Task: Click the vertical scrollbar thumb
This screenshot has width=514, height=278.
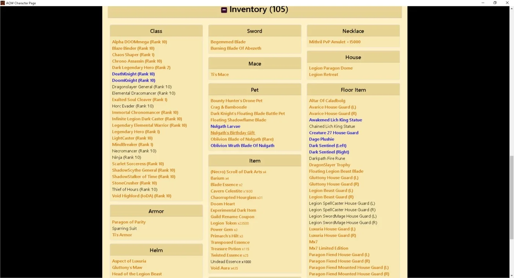Action: pos(511,198)
